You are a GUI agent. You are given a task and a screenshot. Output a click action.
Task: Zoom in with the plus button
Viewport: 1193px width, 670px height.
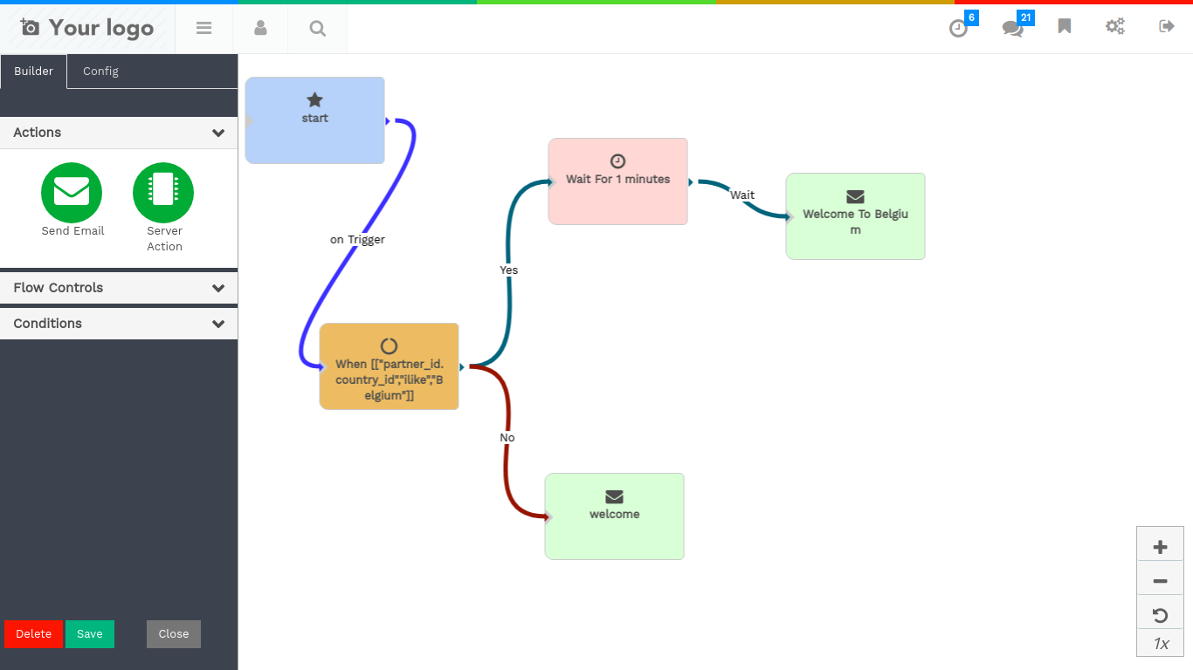[x=1160, y=547]
